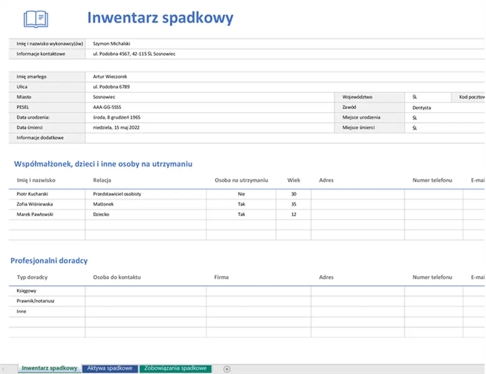Select the 'Zofia Wiśniewska' name cell
This screenshot has width=486, height=374.
47,204
